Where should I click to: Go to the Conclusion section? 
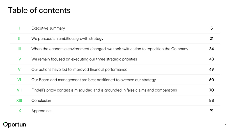[41, 100]
